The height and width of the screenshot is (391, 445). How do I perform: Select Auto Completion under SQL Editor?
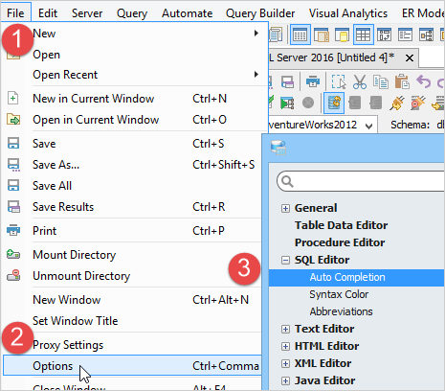[x=357, y=277]
